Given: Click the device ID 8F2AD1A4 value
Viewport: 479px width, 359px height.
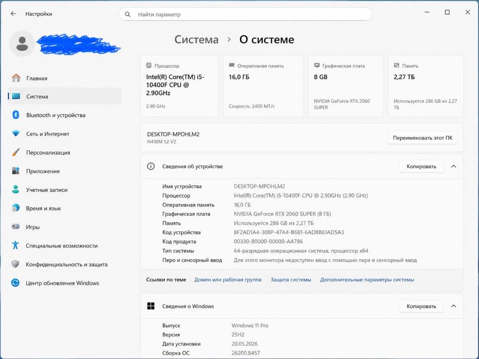Looking at the screenshot, I should (x=289, y=232).
